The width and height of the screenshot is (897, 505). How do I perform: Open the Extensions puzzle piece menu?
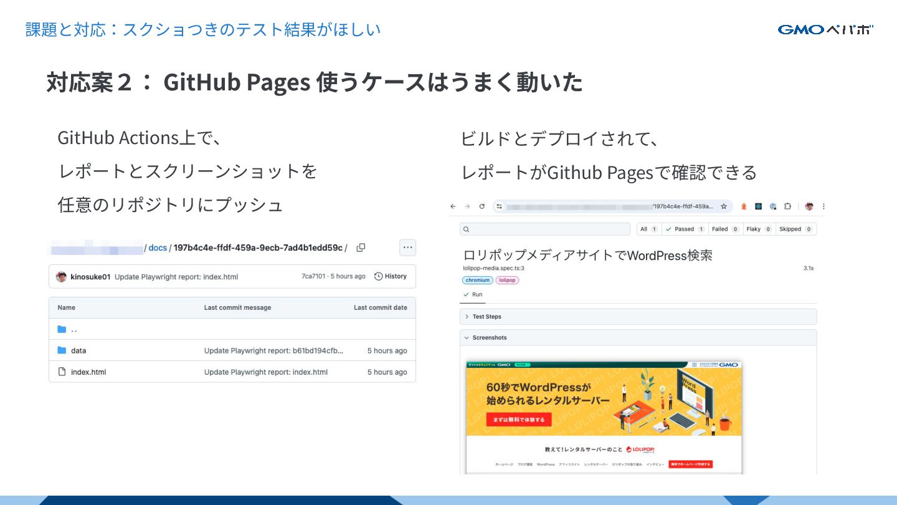tap(788, 206)
